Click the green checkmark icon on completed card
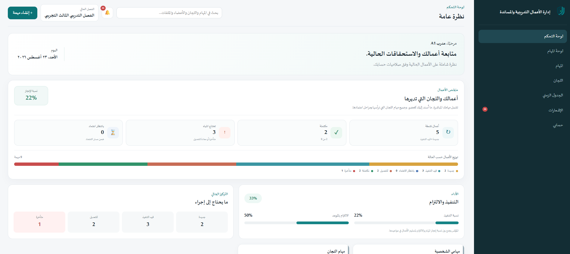This screenshot has width=570, height=254. tap(336, 132)
